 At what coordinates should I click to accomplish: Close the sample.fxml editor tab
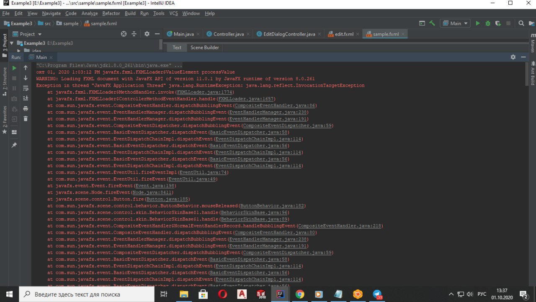tap(403, 34)
